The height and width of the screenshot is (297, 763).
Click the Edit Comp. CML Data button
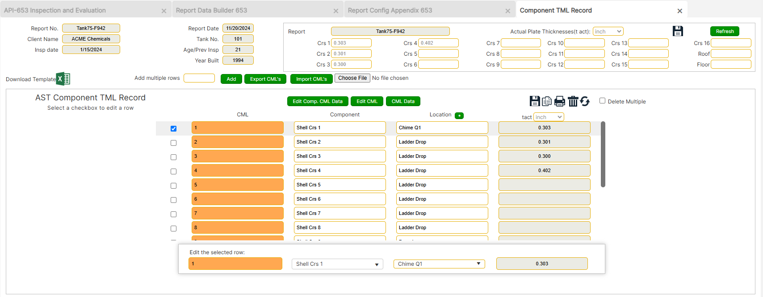(x=317, y=101)
